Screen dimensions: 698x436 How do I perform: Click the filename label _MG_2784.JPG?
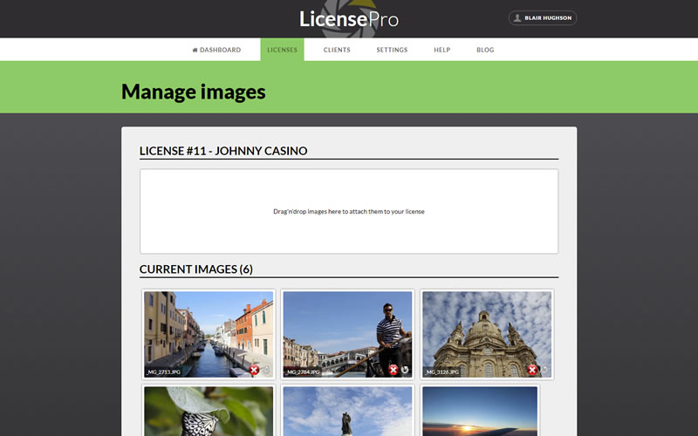click(303, 372)
